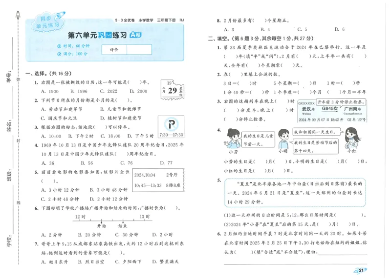Select option A. 旭日东升

click(x=54, y=262)
